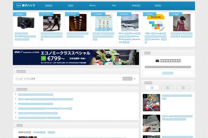The image size is (208, 138).
Task: Open the Mac navigation menu item
Action: [x=114, y=6]
